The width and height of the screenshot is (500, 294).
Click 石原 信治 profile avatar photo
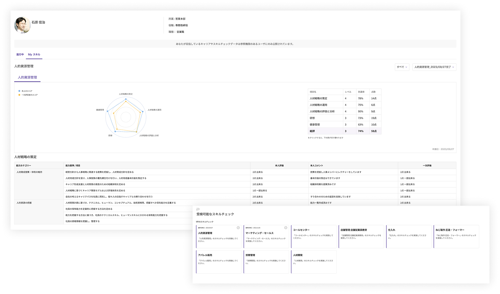22,25
